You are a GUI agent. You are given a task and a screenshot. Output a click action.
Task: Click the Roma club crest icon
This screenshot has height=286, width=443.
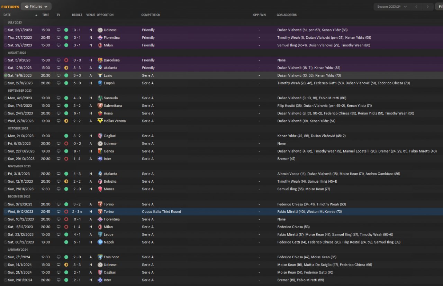point(100,113)
